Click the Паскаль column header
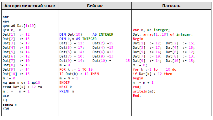The width and height of the screenshot is (213, 120). tap(171, 6)
